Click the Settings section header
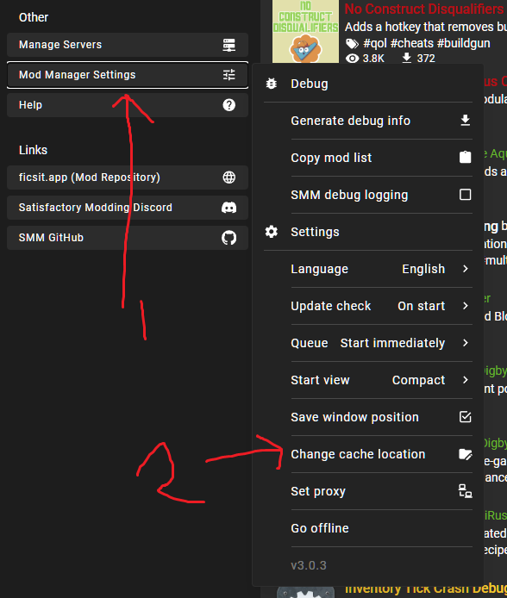 pos(315,232)
